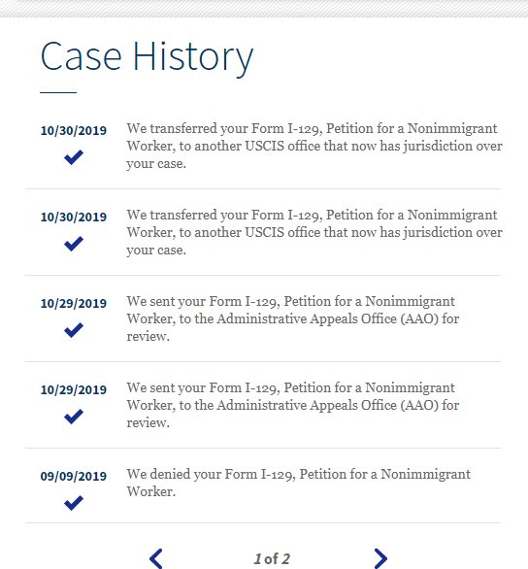
Task: Go to the previous case history page
Action: click(156, 558)
